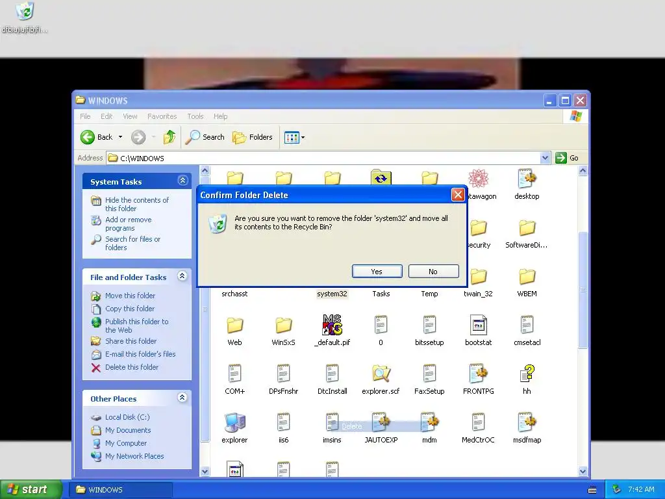Open the Start menu button
The image size is (665, 499).
pyautogui.click(x=31, y=489)
